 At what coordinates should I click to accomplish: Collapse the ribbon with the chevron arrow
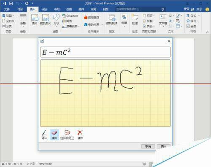(x=207, y=32)
